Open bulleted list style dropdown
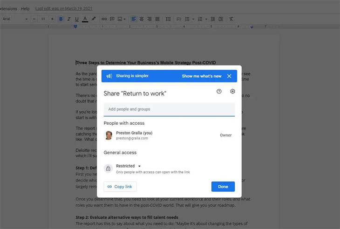The height and width of the screenshot is (229, 340). (x=193, y=19)
